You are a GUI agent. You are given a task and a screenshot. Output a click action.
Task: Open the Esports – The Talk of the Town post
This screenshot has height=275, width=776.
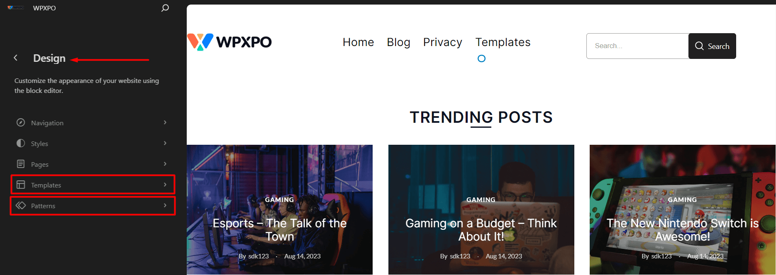[280, 230]
